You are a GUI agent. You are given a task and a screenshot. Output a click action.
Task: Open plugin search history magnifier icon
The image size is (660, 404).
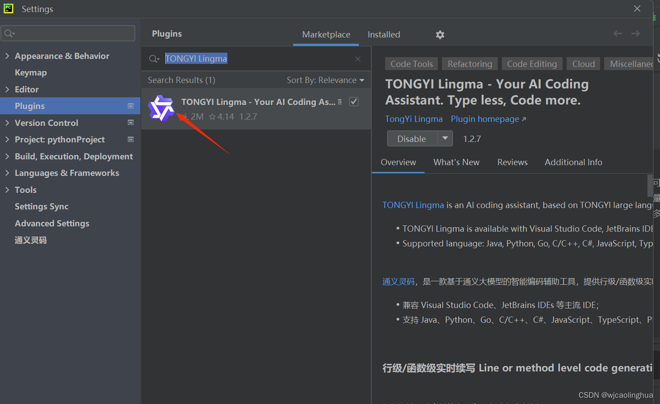[x=154, y=59]
